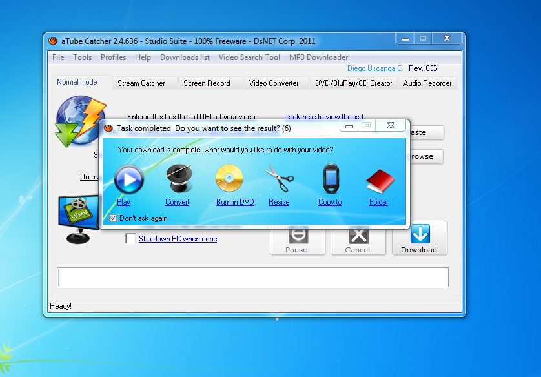Open the Burn in DVD link
This screenshot has height=377, width=541.
(x=235, y=202)
